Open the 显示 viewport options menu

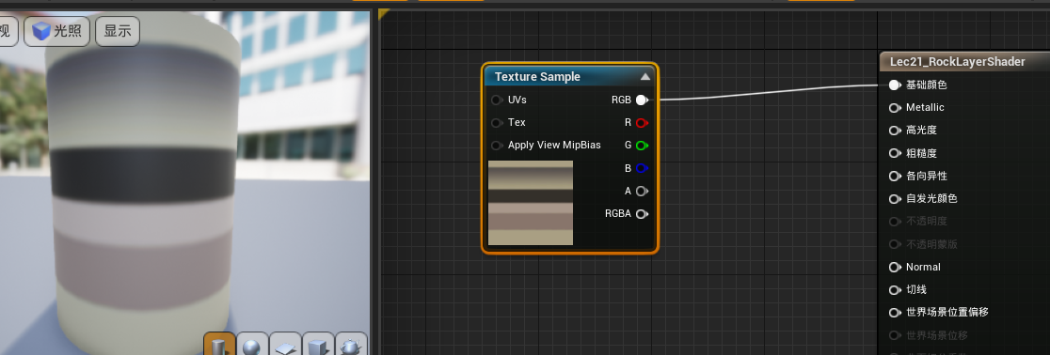[x=118, y=31]
